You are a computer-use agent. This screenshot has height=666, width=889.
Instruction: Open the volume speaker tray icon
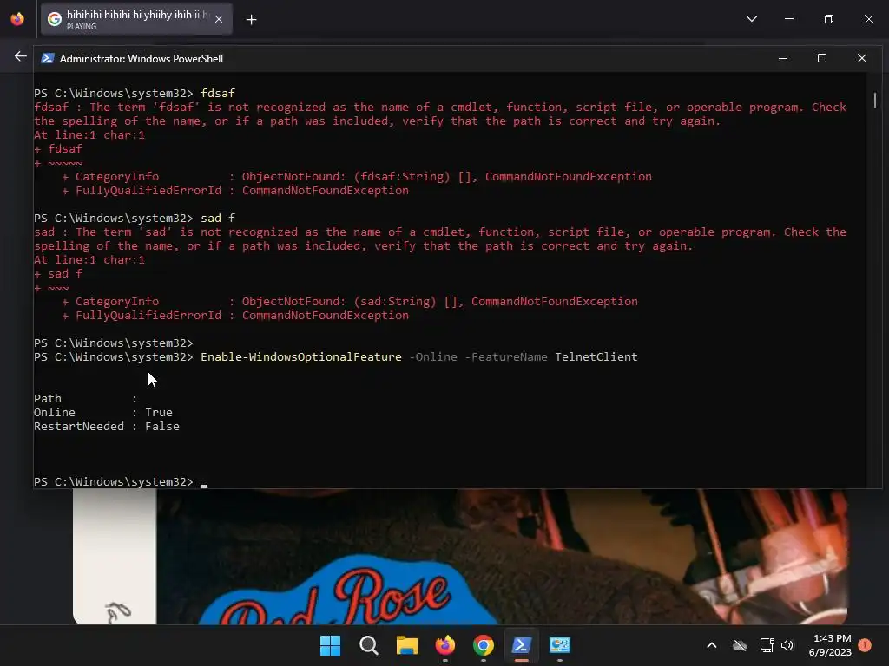(x=787, y=645)
